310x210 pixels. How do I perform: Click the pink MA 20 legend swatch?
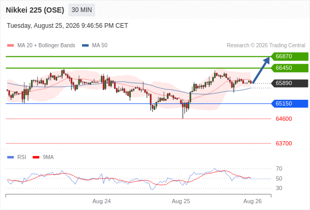click(x=11, y=46)
